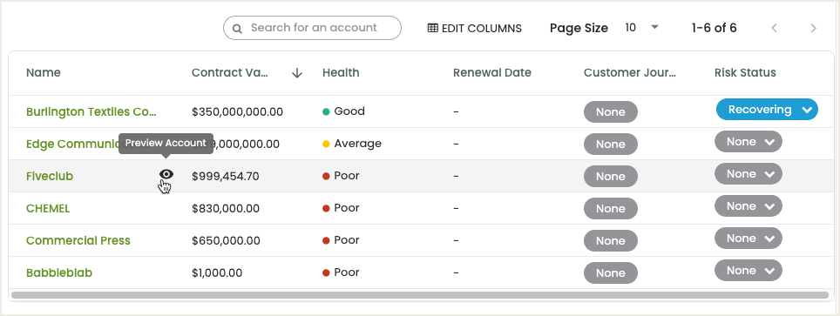This screenshot has width=840, height=316.
Task: Click the magnifier icon in the search box
Action: pos(237,29)
